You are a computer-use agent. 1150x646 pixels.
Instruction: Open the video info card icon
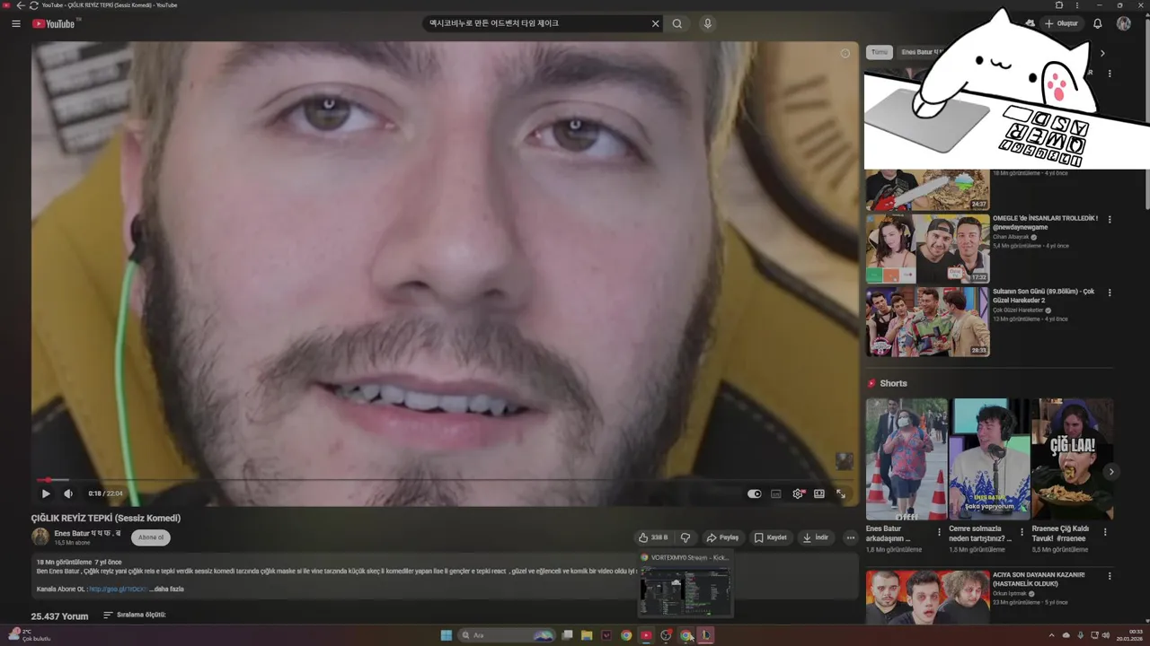pos(845,54)
